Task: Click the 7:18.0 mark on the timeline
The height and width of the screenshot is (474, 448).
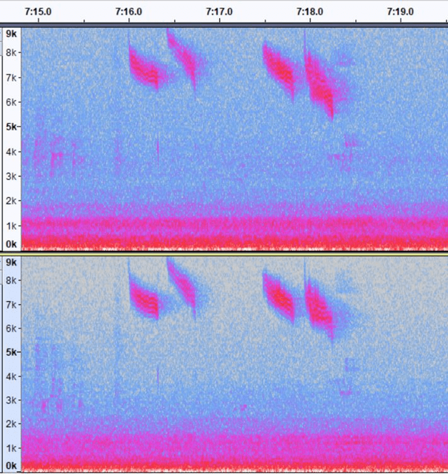Action: 309,11
